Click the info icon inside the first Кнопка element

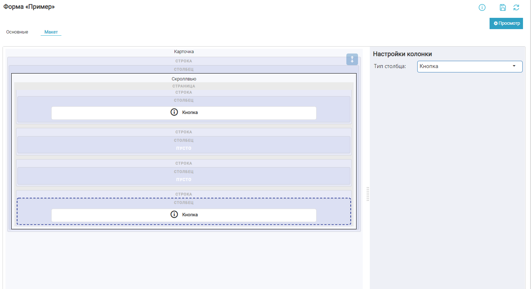(x=174, y=112)
